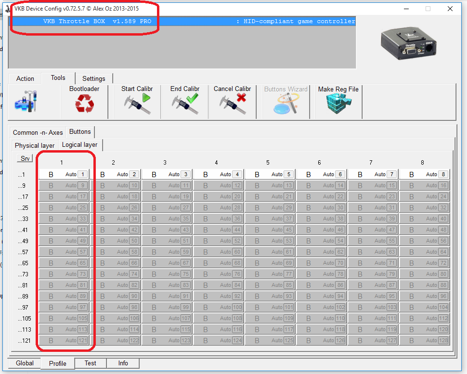Click logical button cell Auto 81

(65, 285)
